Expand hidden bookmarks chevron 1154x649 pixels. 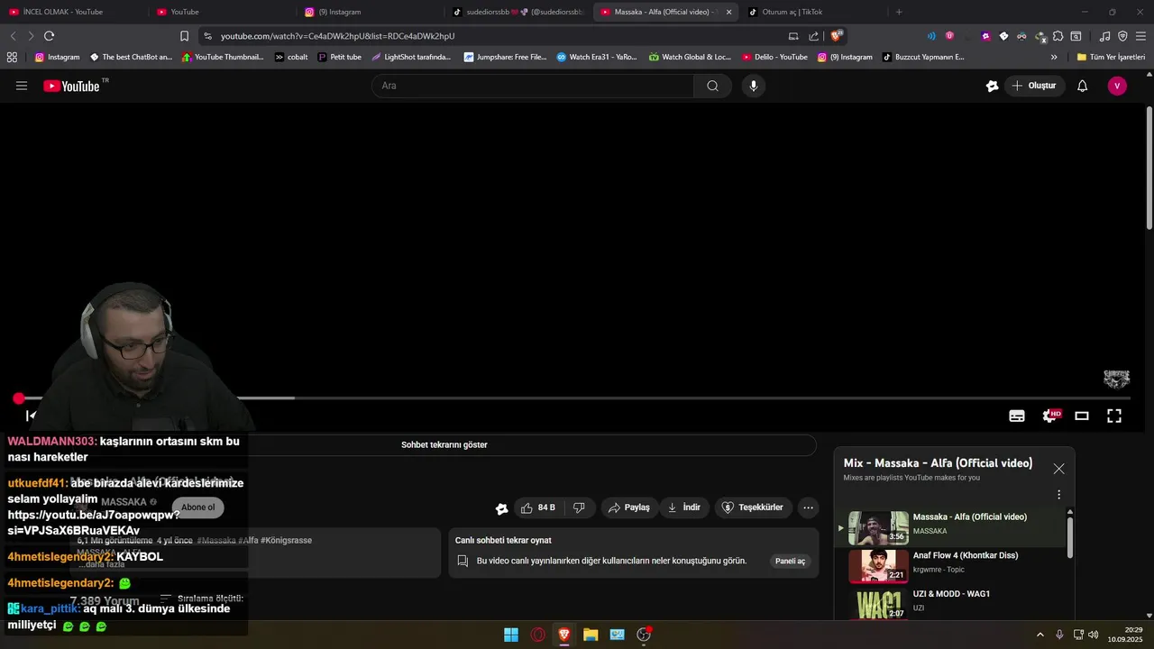pyautogui.click(x=1054, y=57)
